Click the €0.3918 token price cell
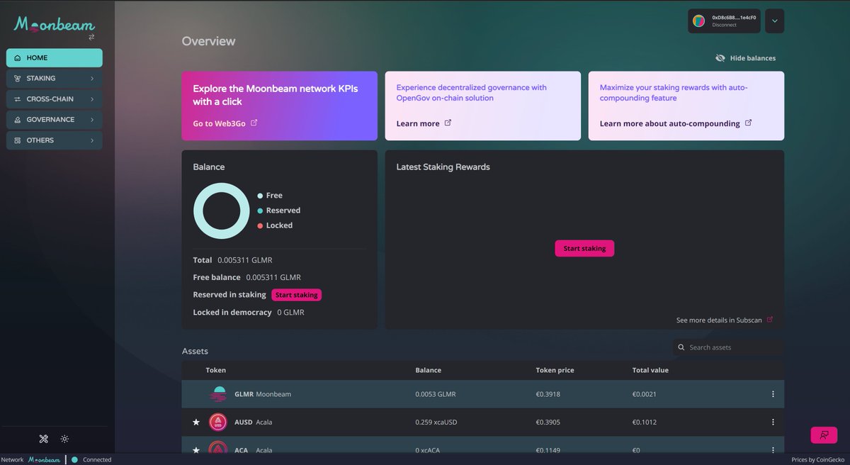The image size is (850, 465). point(548,394)
